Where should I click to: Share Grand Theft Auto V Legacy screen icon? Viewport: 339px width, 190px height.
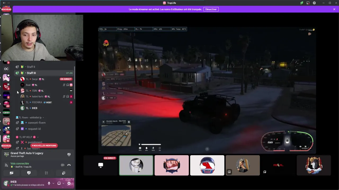pyautogui.click(x=69, y=155)
